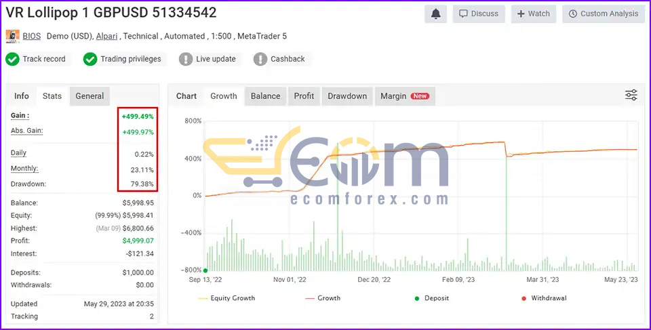Switch to the Info tab

tap(22, 96)
